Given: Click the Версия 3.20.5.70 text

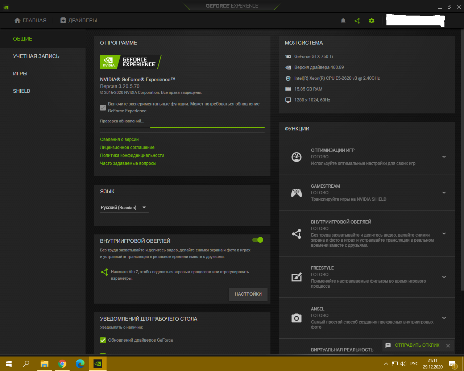Looking at the screenshot, I should pos(120,86).
